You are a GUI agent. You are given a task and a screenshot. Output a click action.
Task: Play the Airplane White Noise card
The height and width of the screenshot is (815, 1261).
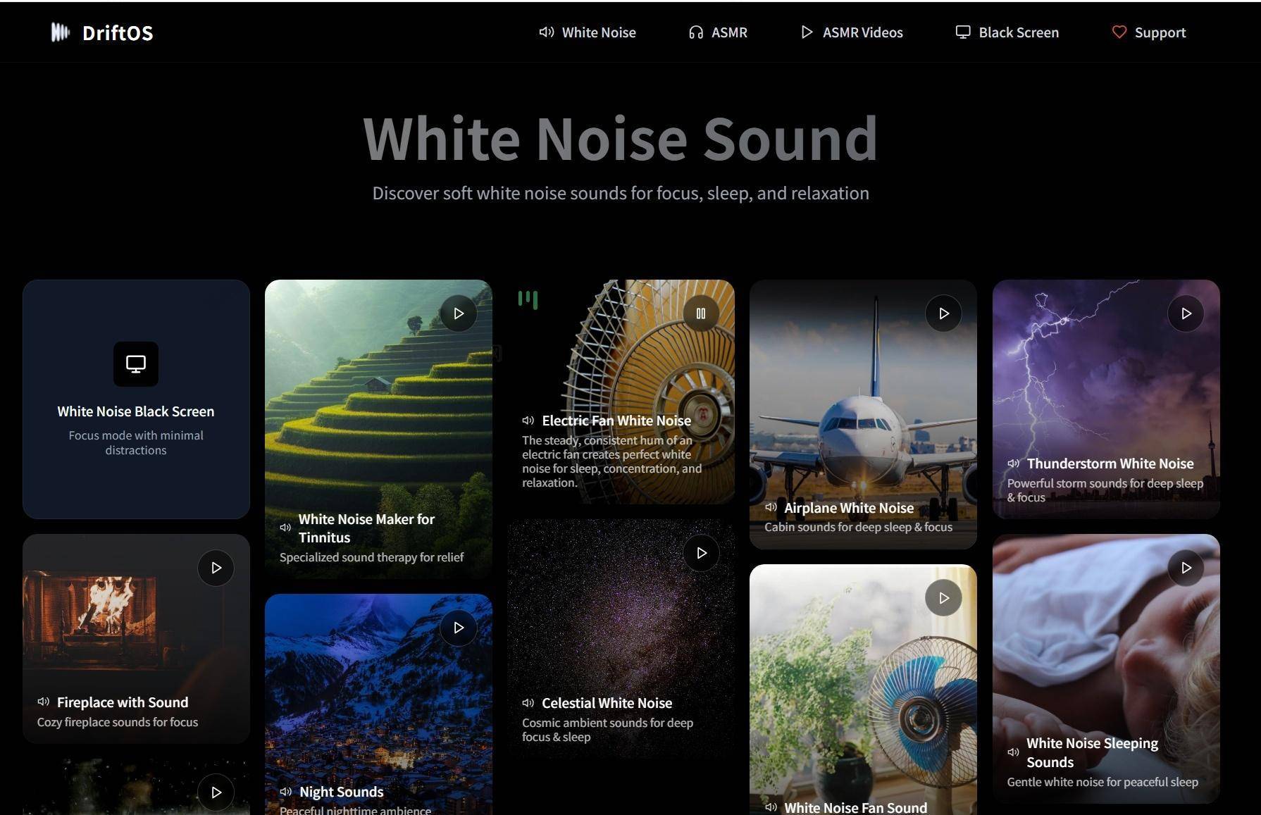943,313
